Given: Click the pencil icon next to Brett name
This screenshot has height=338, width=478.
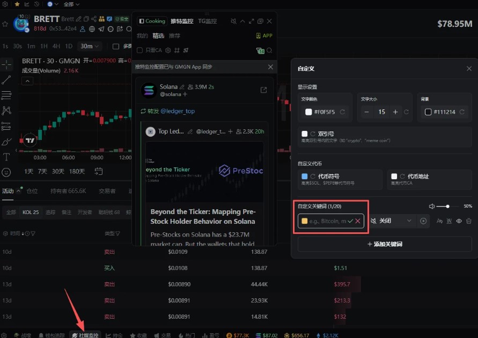Looking at the screenshot, I should [x=79, y=19].
